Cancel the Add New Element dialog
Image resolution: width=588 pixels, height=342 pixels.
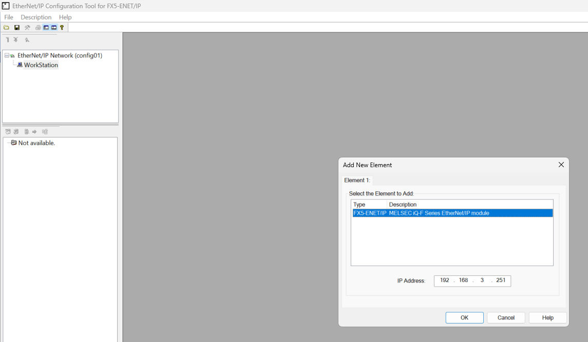[x=506, y=318]
